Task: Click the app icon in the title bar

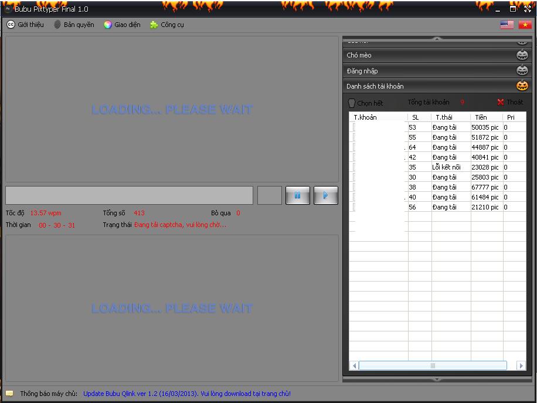Action: (x=8, y=9)
